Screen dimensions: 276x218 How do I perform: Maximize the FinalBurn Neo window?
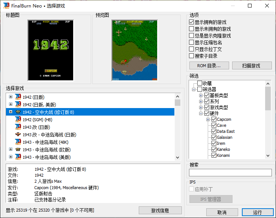250,6
